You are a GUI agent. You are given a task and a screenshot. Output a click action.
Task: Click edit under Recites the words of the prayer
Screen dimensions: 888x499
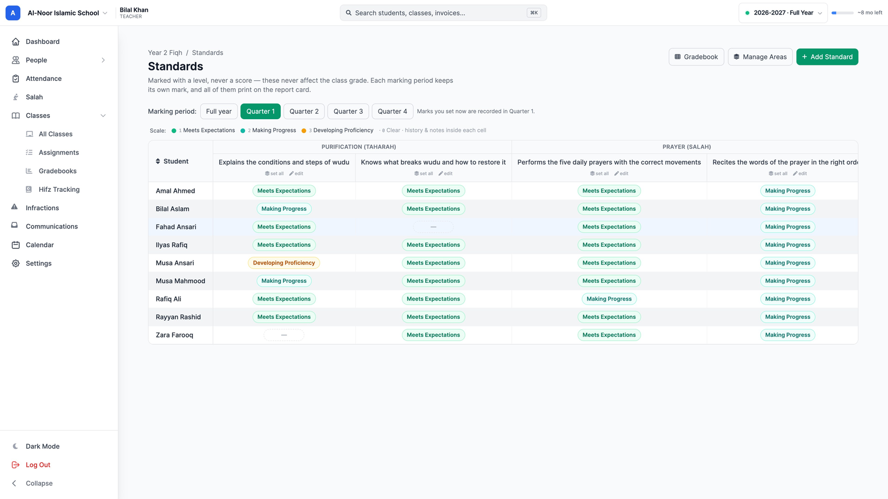point(800,174)
